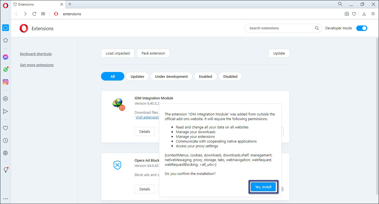Open Facebook Messenger from the sidebar
The width and height of the screenshot is (379, 204).
[6, 57]
